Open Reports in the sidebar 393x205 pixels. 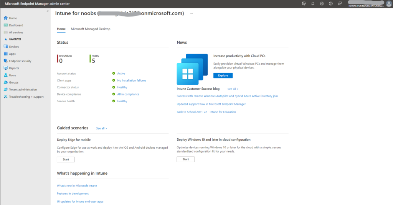[14, 68]
